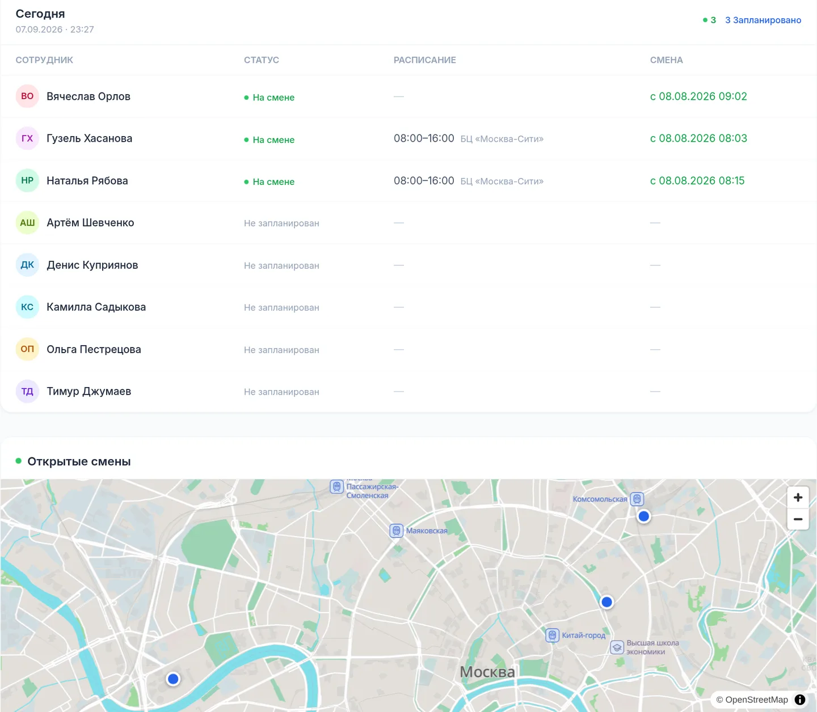817x712 pixels.
Task: Click the КС avatar for Камилла Садыкова
Action: coord(27,307)
